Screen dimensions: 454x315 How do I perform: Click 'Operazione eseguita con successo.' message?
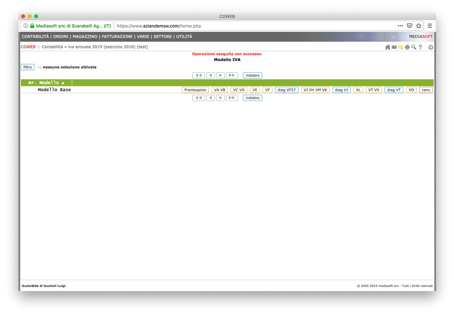(227, 54)
